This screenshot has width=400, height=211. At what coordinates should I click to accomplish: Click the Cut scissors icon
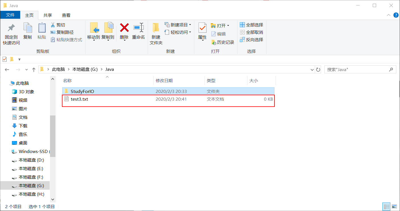(53, 25)
